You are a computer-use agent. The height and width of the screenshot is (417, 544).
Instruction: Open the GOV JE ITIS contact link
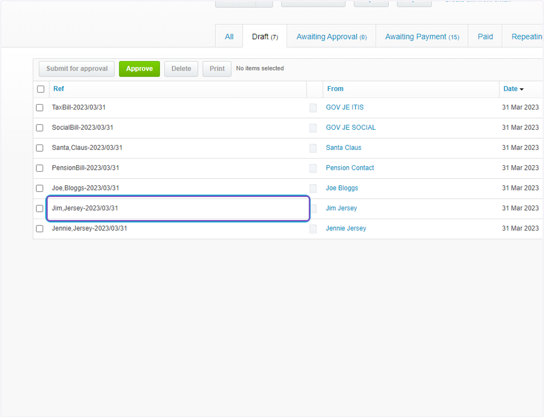(x=345, y=107)
